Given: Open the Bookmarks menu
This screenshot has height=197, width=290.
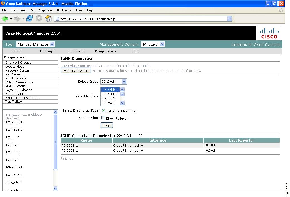Looking at the screenshot, I should click(64, 10).
